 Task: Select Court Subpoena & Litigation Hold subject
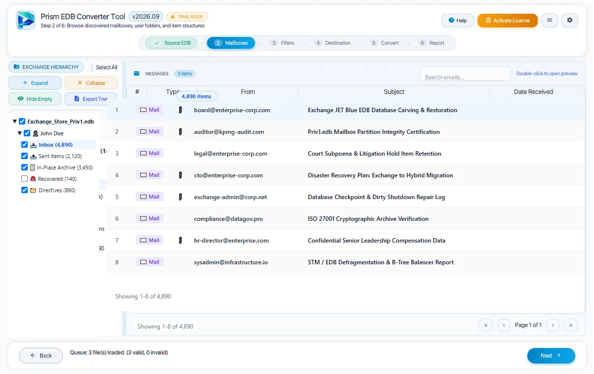click(x=374, y=154)
